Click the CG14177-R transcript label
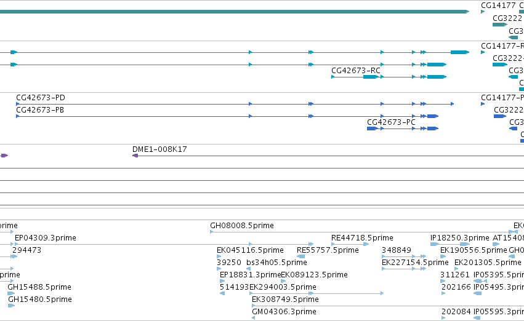524x321 pixels. coord(502,46)
